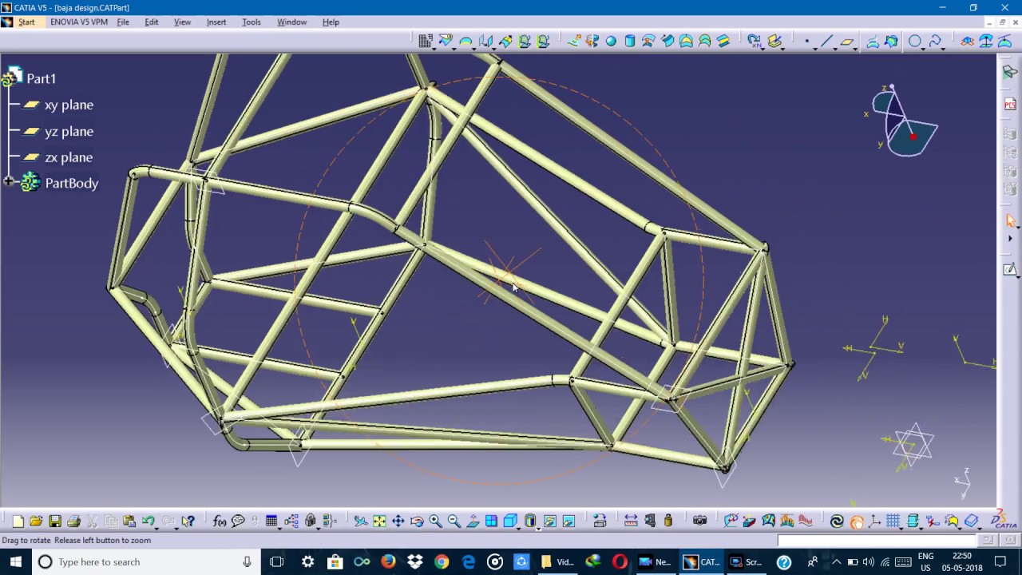
Task: Click the Sphere surface tool
Action: coord(611,41)
